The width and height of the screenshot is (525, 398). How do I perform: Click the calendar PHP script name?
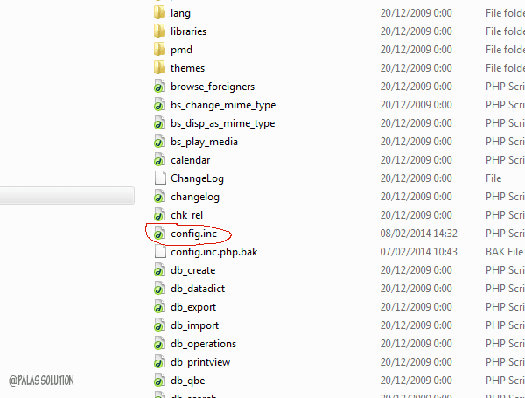[x=190, y=160]
